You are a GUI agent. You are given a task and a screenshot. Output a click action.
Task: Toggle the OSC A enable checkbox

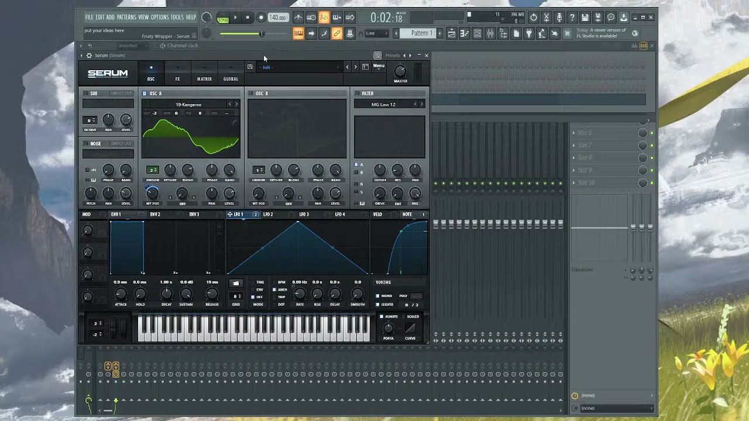coord(145,94)
